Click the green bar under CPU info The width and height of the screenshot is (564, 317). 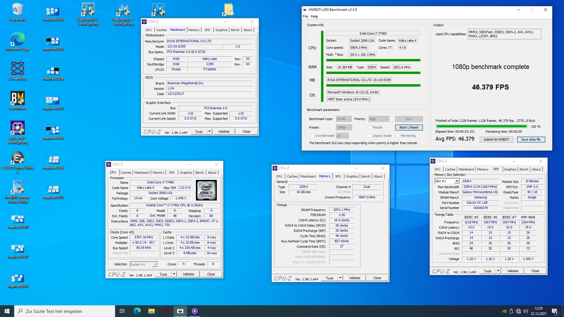coord(373,60)
